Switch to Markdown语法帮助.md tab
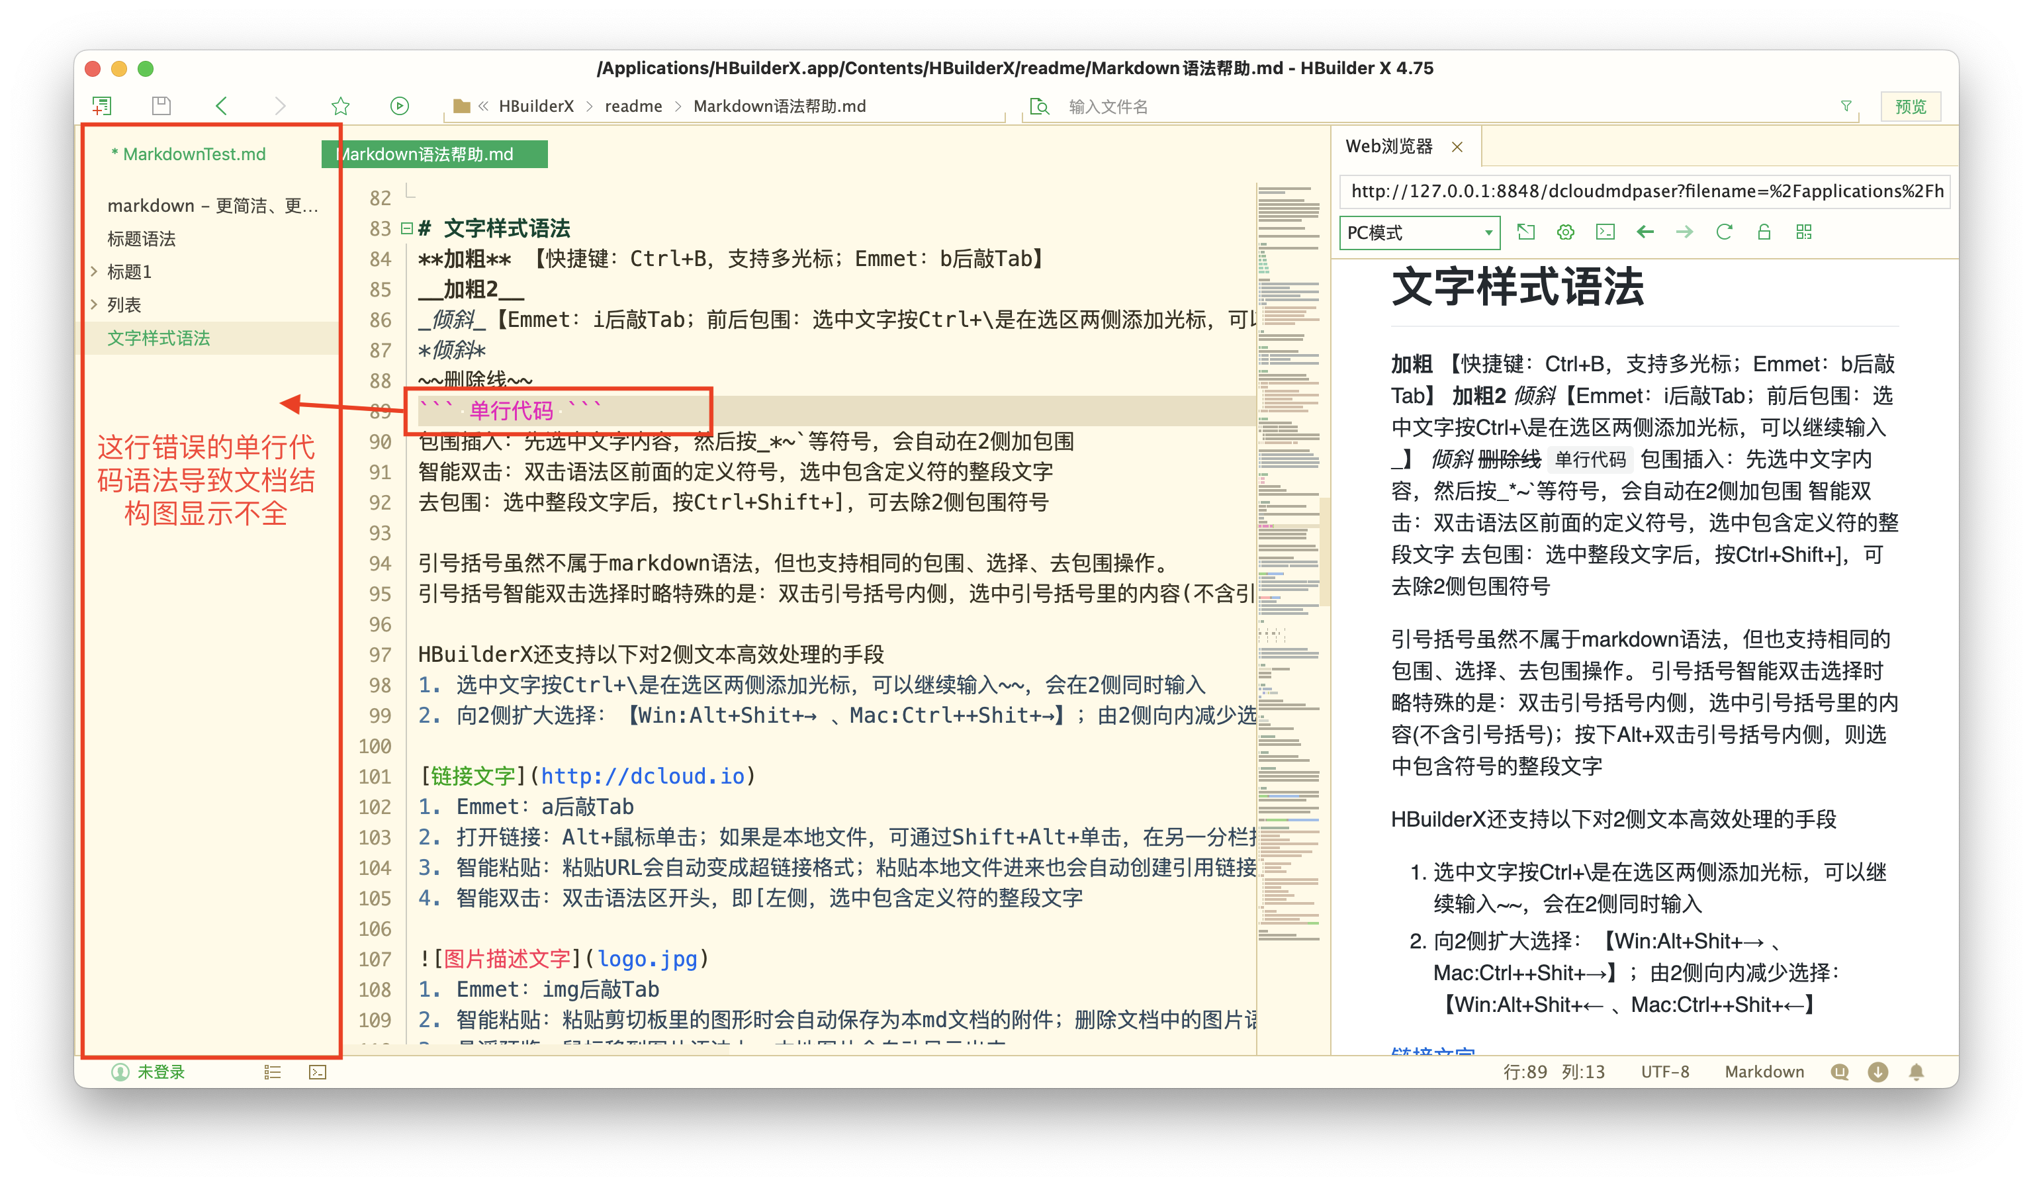This screenshot has width=2033, height=1186. tap(434, 154)
